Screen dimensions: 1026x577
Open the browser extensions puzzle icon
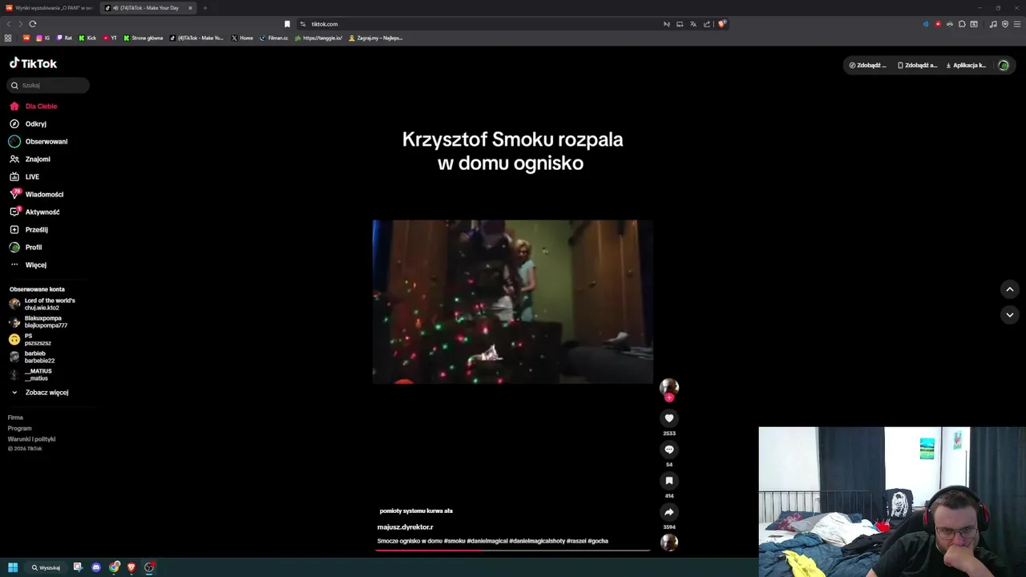[962, 24]
